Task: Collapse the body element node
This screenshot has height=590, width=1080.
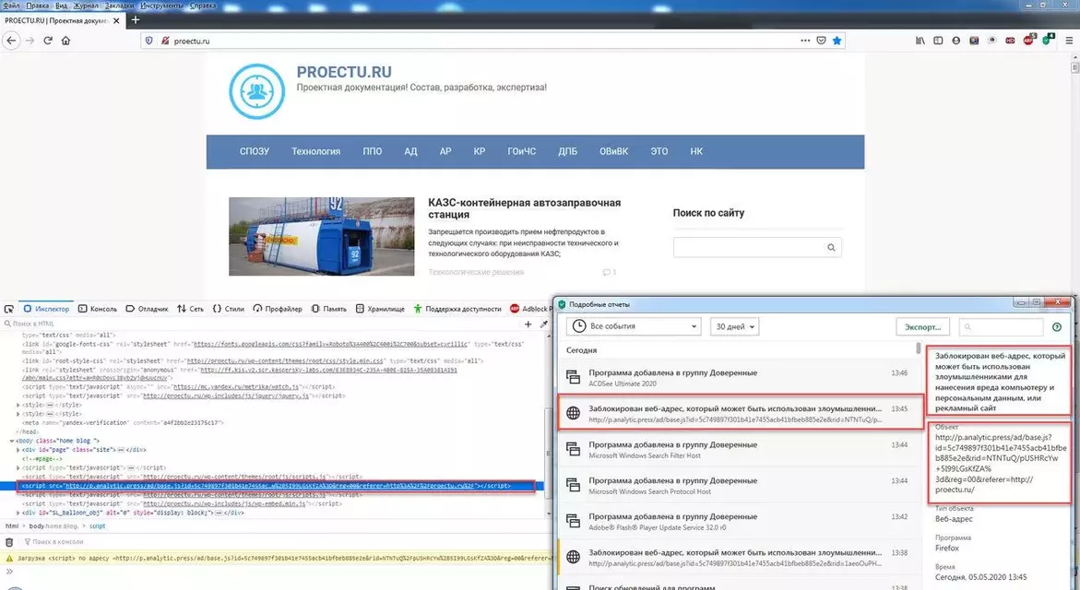Action: coord(12,441)
